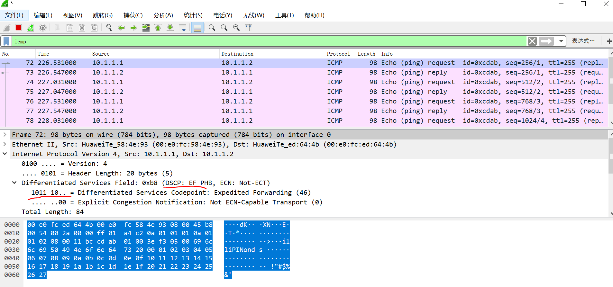This screenshot has width=613, height=287.
Task: Reload the capture file
Action: pos(94,28)
